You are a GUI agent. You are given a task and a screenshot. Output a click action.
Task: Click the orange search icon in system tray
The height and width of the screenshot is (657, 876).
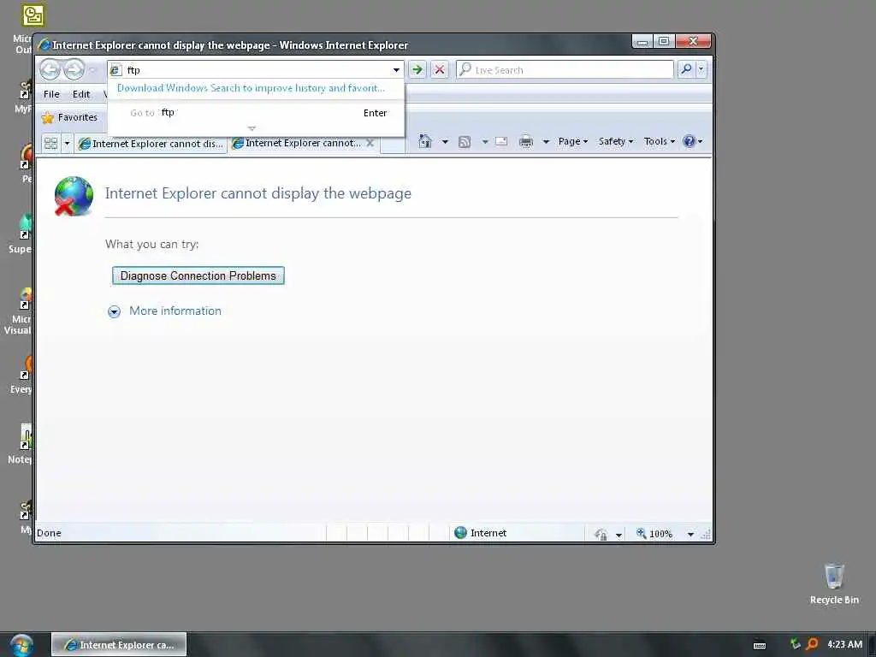click(813, 644)
